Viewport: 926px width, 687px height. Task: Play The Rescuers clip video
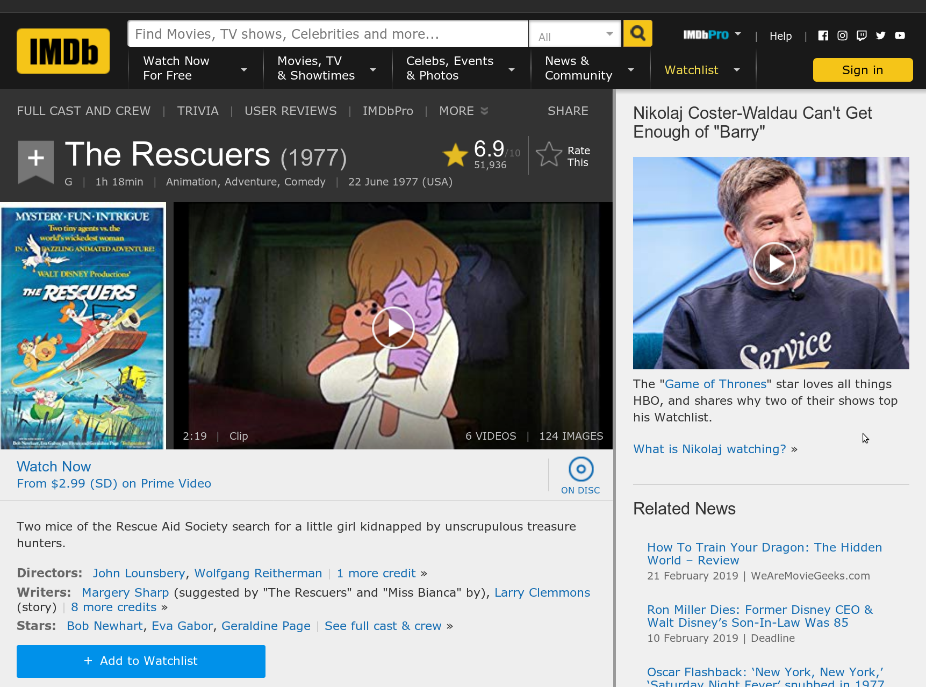(x=393, y=327)
